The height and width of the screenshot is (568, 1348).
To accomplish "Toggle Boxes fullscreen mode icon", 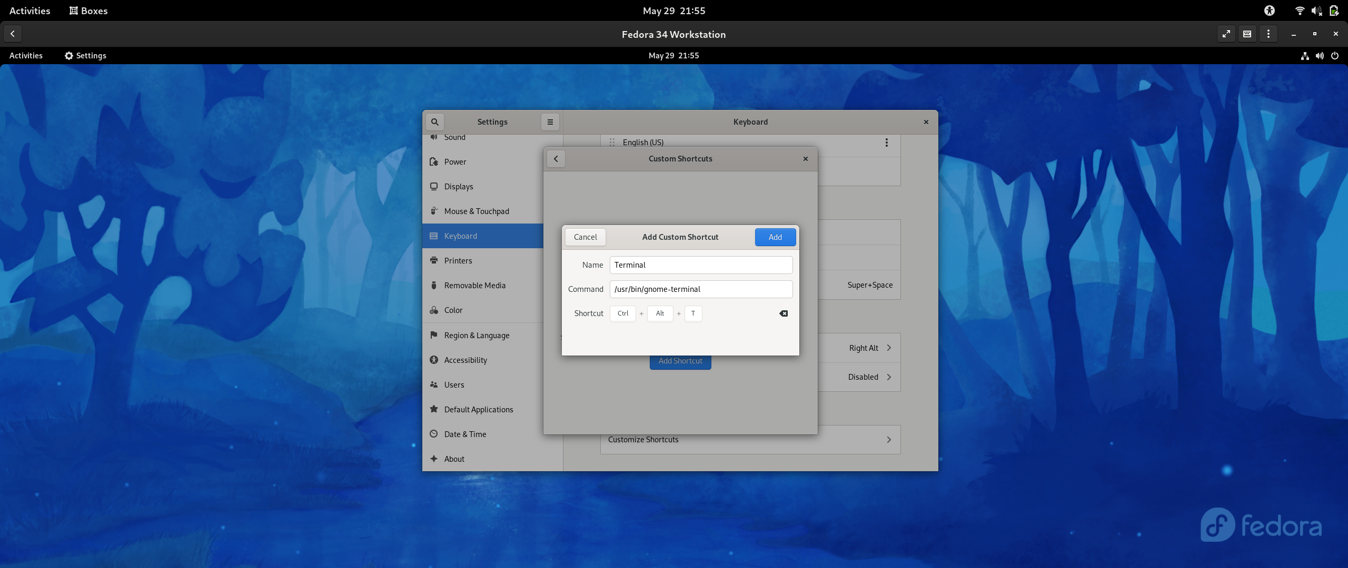I will pos(1226,34).
